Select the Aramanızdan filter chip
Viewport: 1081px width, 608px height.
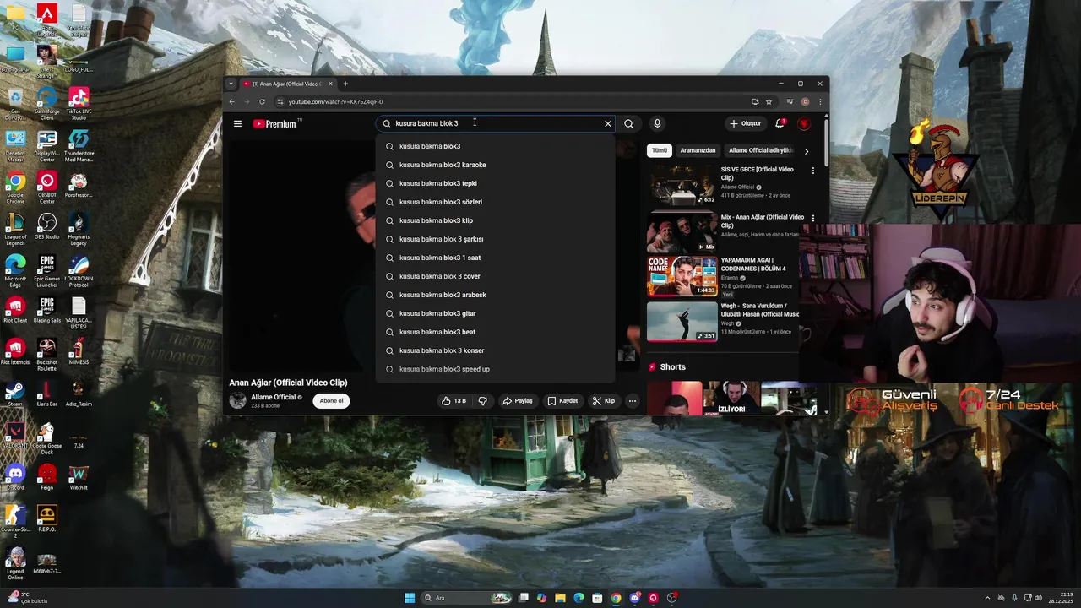698,150
